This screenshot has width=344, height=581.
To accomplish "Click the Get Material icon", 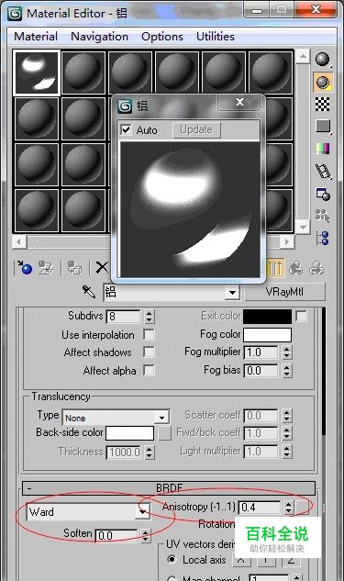I will coord(25,267).
